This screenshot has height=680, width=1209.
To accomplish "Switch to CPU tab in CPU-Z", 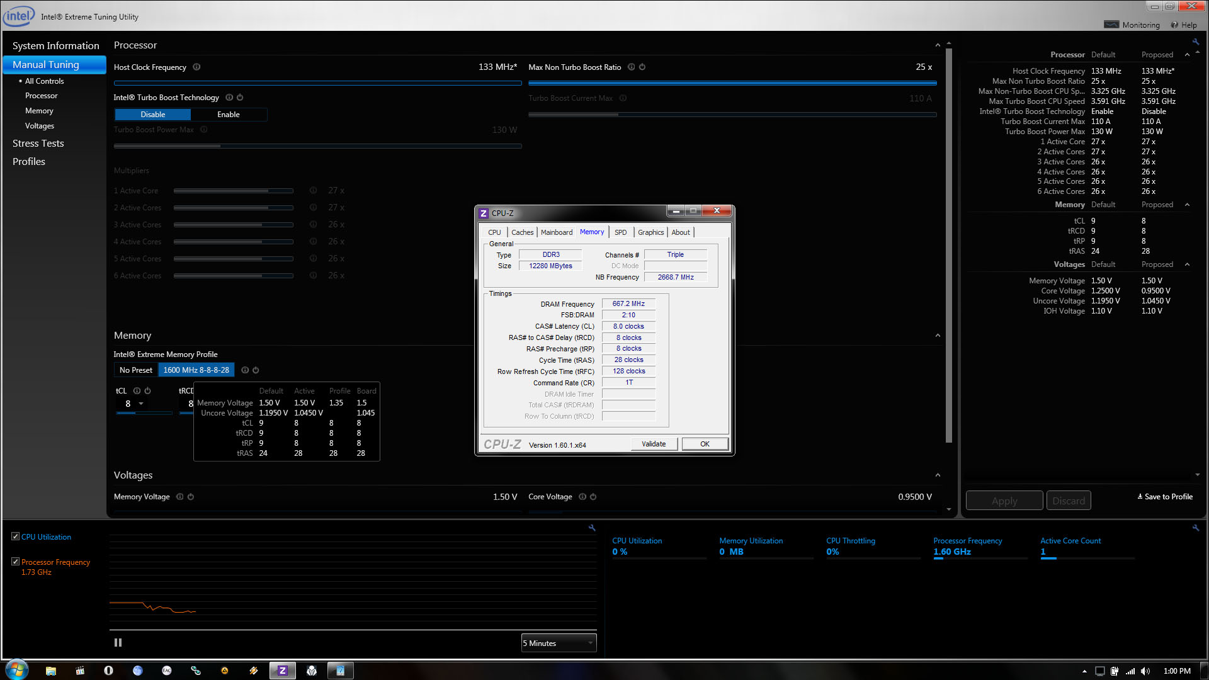I will (x=494, y=232).
